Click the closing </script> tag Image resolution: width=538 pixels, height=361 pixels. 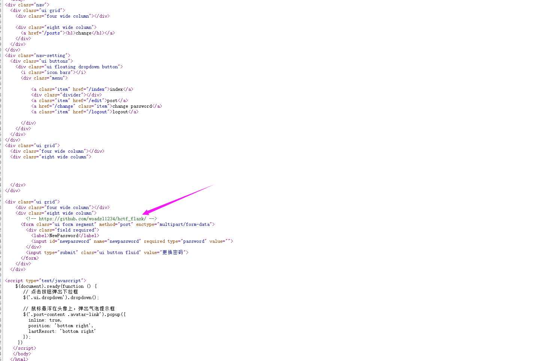point(24,348)
